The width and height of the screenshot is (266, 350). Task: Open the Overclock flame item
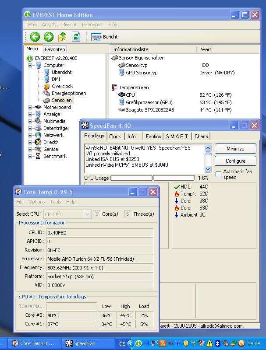click(x=62, y=86)
